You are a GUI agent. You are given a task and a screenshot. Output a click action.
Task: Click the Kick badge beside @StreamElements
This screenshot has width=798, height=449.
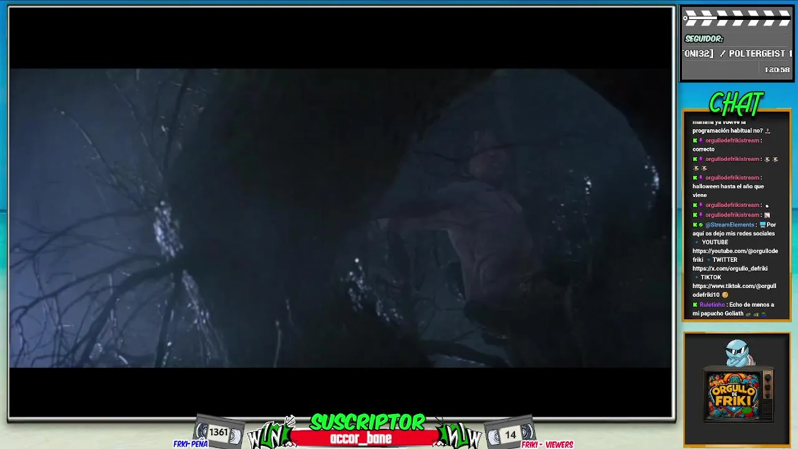(x=695, y=224)
